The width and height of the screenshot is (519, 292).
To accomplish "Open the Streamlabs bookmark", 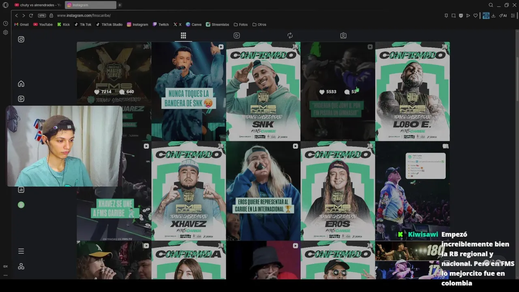I will 217,24.
